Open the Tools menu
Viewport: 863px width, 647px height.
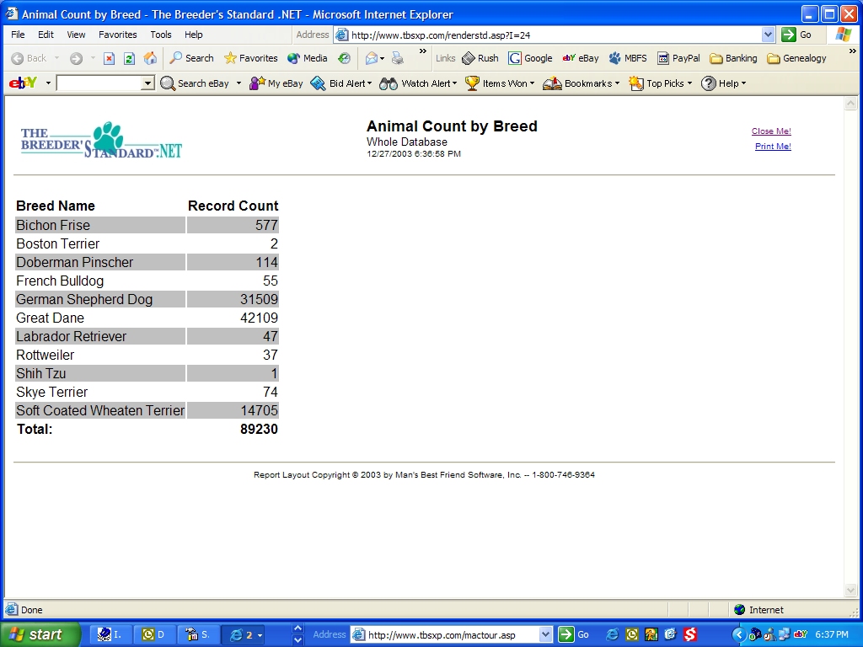pyautogui.click(x=161, y=35)
